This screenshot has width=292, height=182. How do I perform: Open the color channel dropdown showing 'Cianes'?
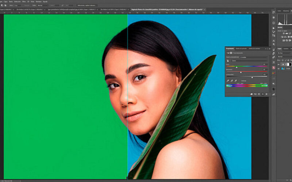250,61
